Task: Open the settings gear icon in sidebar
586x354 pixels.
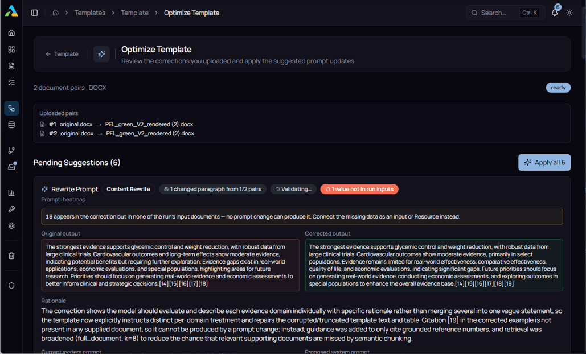Action: click(x=11, y=226)
